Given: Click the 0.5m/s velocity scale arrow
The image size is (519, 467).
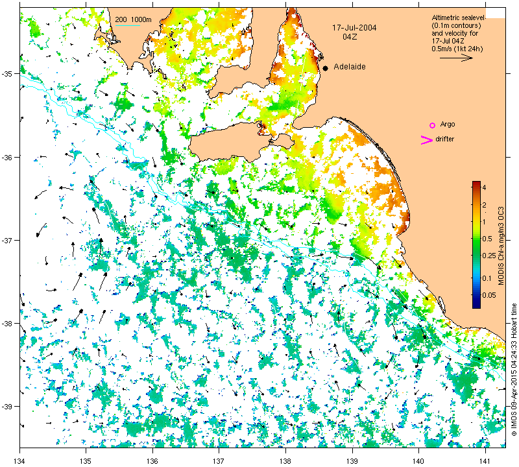Looking at the screenshot, I should (x=456, y=58).
